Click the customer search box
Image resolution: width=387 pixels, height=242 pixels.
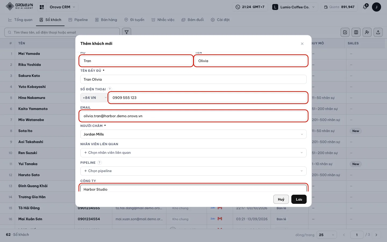click(x=62, y=32)
